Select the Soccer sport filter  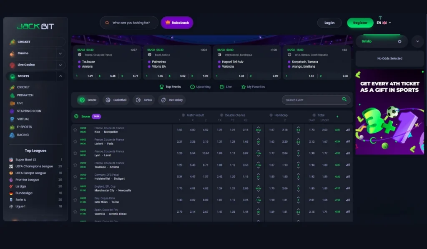tap(88, 100)
